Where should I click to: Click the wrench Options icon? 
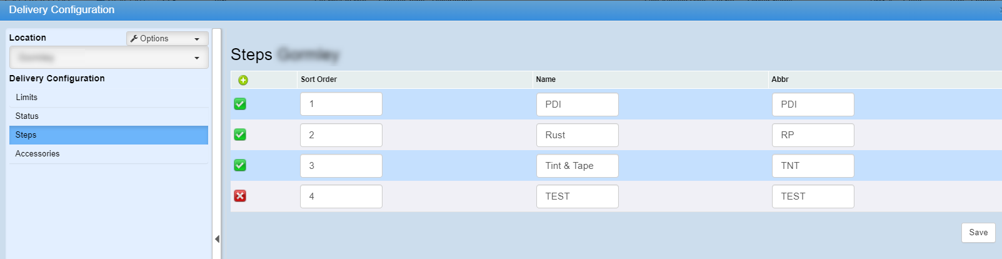(x=134, y=39)
